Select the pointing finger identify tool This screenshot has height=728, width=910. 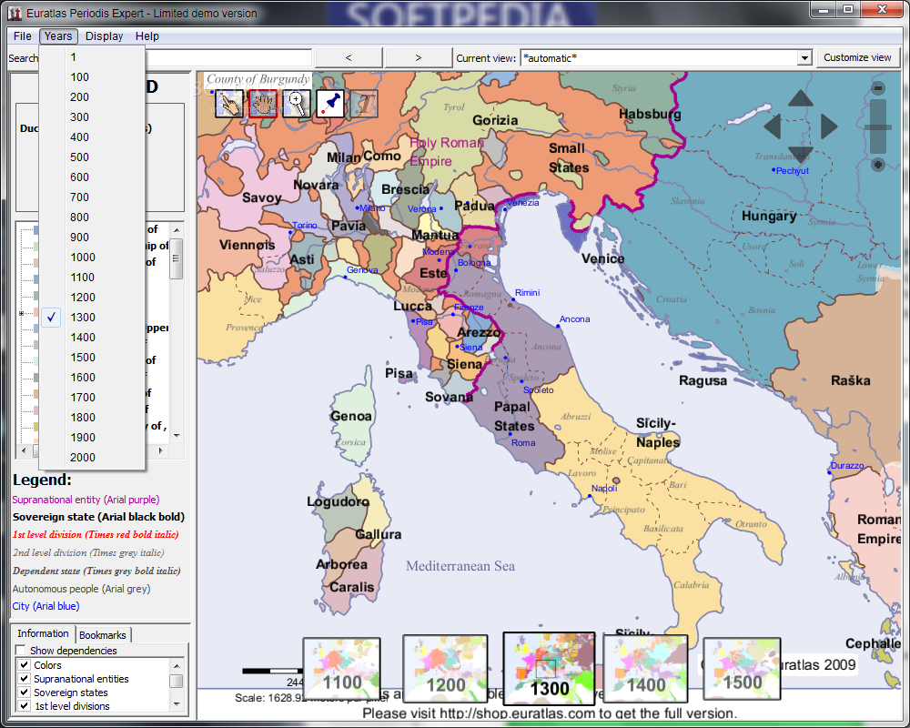228,104
